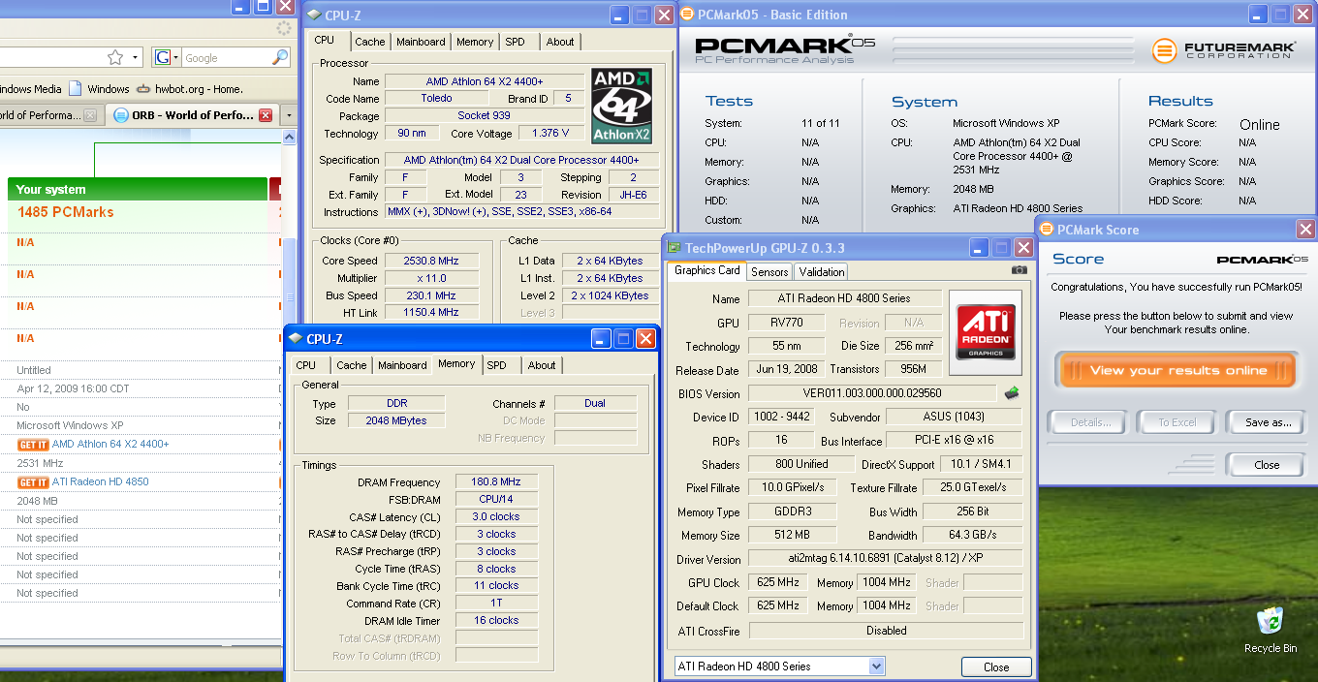Image resolution: width=1318 pixels, height=682 pixels.
Task: Click the Driver Version field in GPU-Z
Action: pos(886,560)
